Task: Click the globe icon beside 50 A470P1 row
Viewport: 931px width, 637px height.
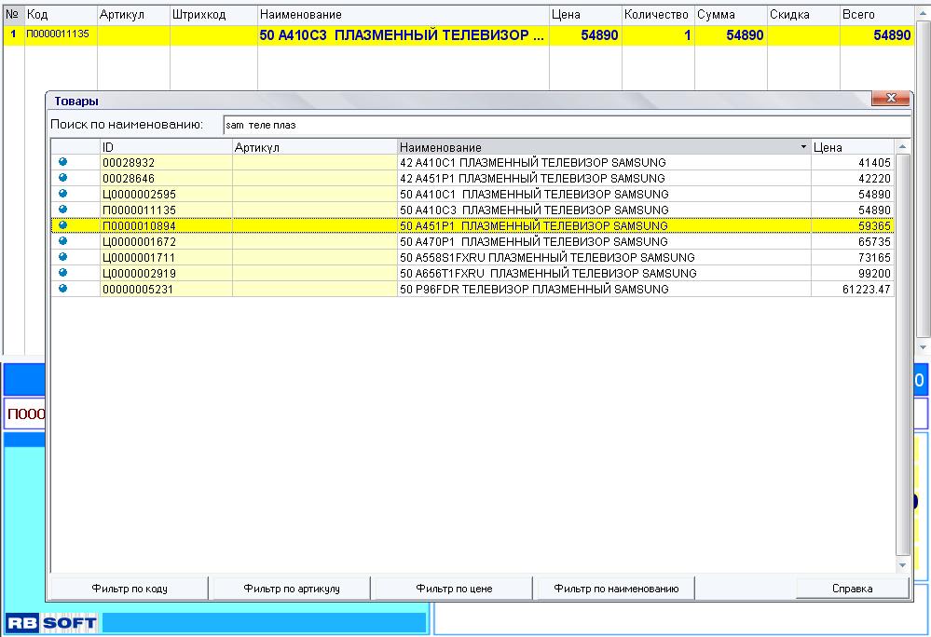Action: click(x=62, y=241)
